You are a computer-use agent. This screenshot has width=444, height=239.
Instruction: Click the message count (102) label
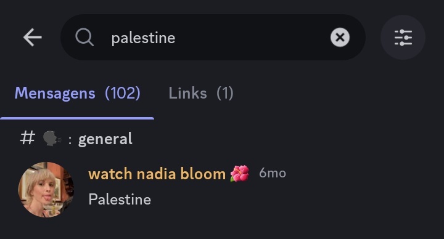click(123, 93)
